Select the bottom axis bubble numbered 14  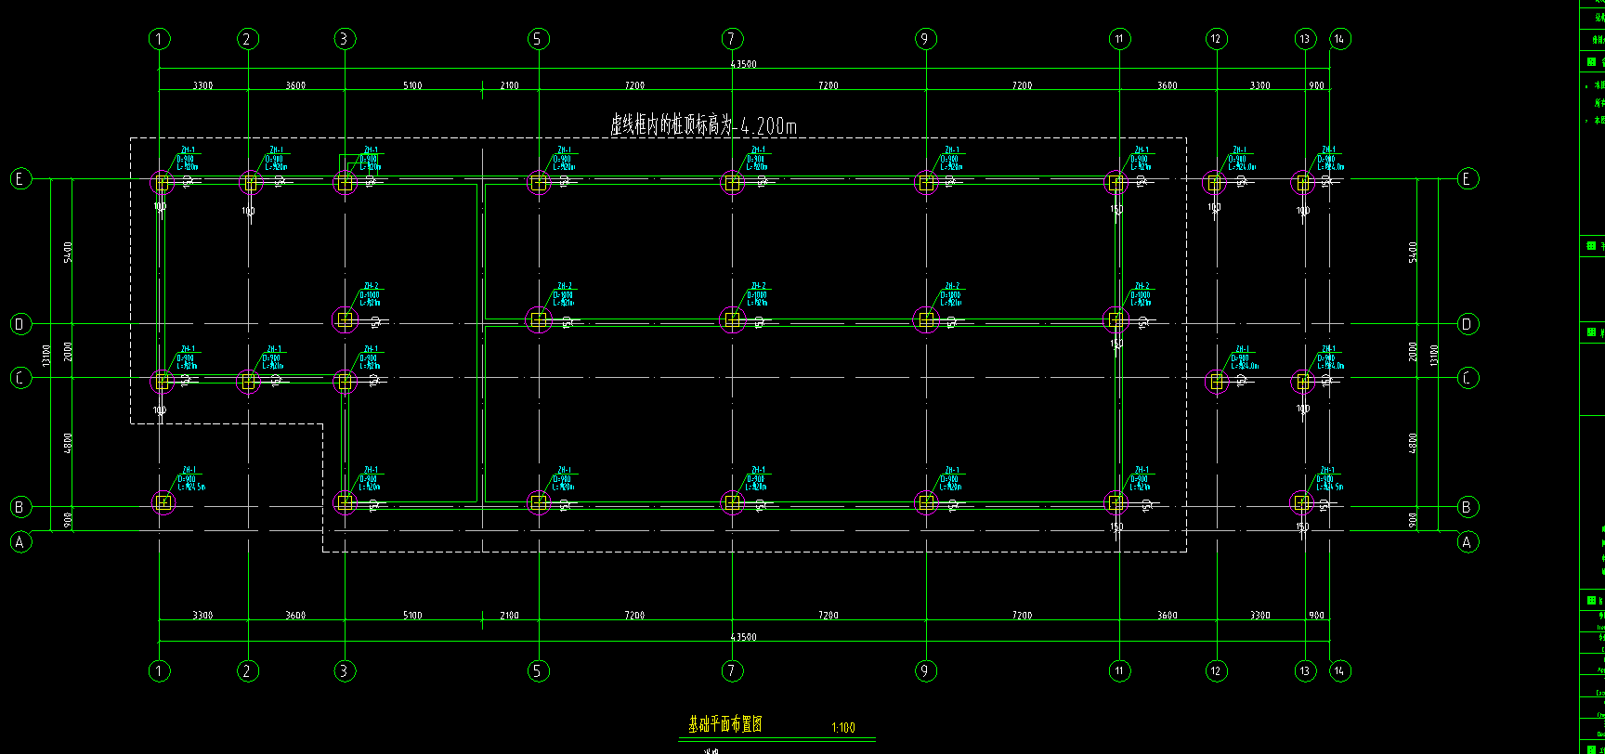(x=1340, y=670)
